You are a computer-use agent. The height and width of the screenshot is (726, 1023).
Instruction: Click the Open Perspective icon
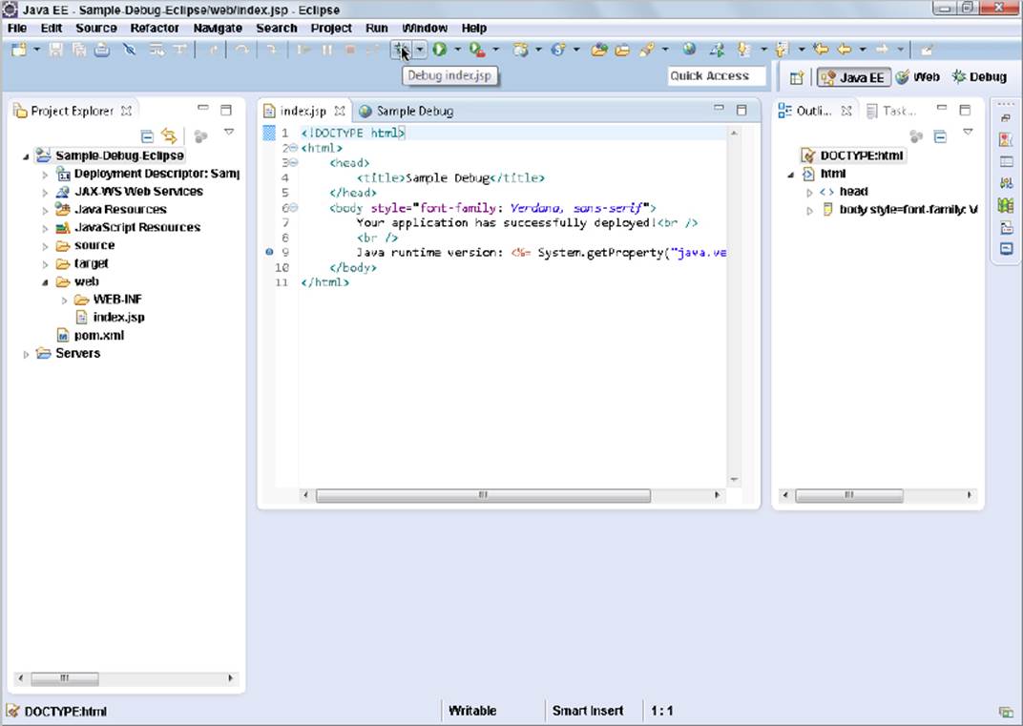tap(797, 77)
